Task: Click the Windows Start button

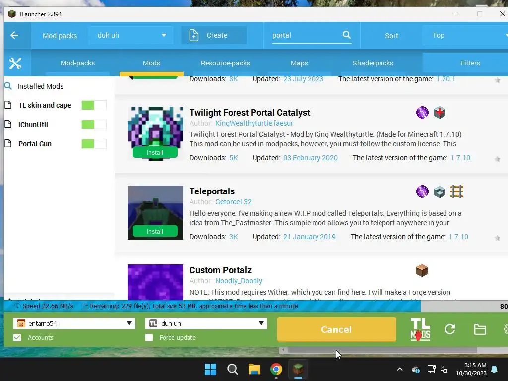Action: point(210,369)
